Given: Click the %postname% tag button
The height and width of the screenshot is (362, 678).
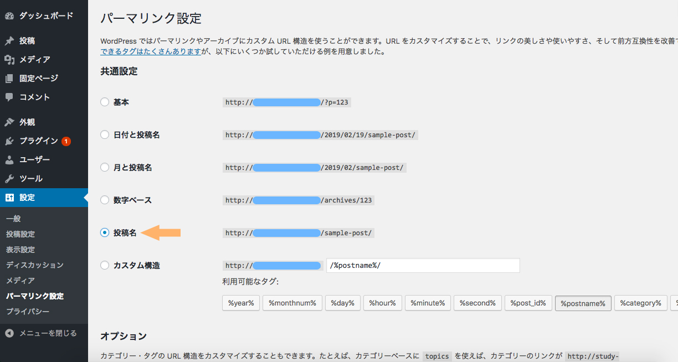Looking at the screenshot, I should (x=583, y=303).
